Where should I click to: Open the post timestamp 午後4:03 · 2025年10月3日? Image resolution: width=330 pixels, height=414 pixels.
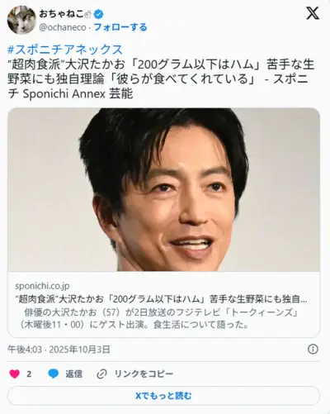(x=59, y=350)
